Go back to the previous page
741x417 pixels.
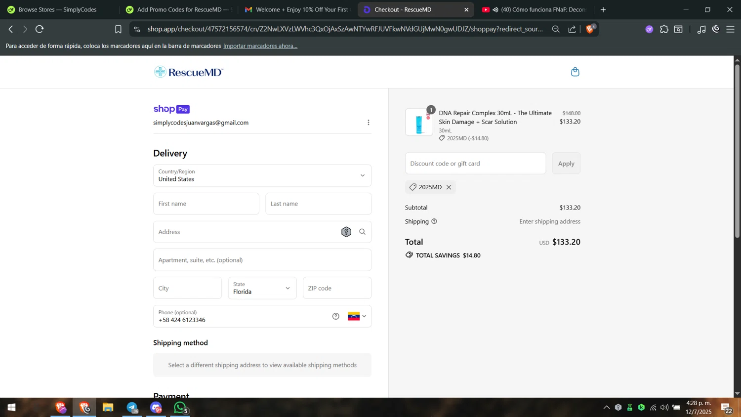[x=10, y=29]
